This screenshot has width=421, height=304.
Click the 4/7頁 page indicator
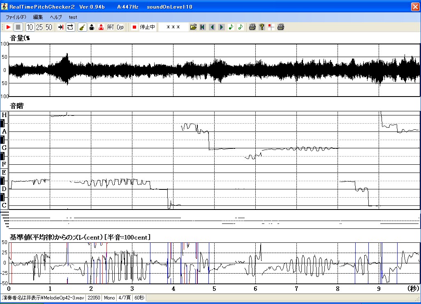[125, 298]
